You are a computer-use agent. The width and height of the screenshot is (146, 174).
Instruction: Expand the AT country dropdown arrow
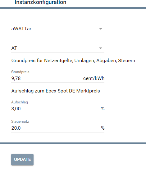(x=101, y=48)
